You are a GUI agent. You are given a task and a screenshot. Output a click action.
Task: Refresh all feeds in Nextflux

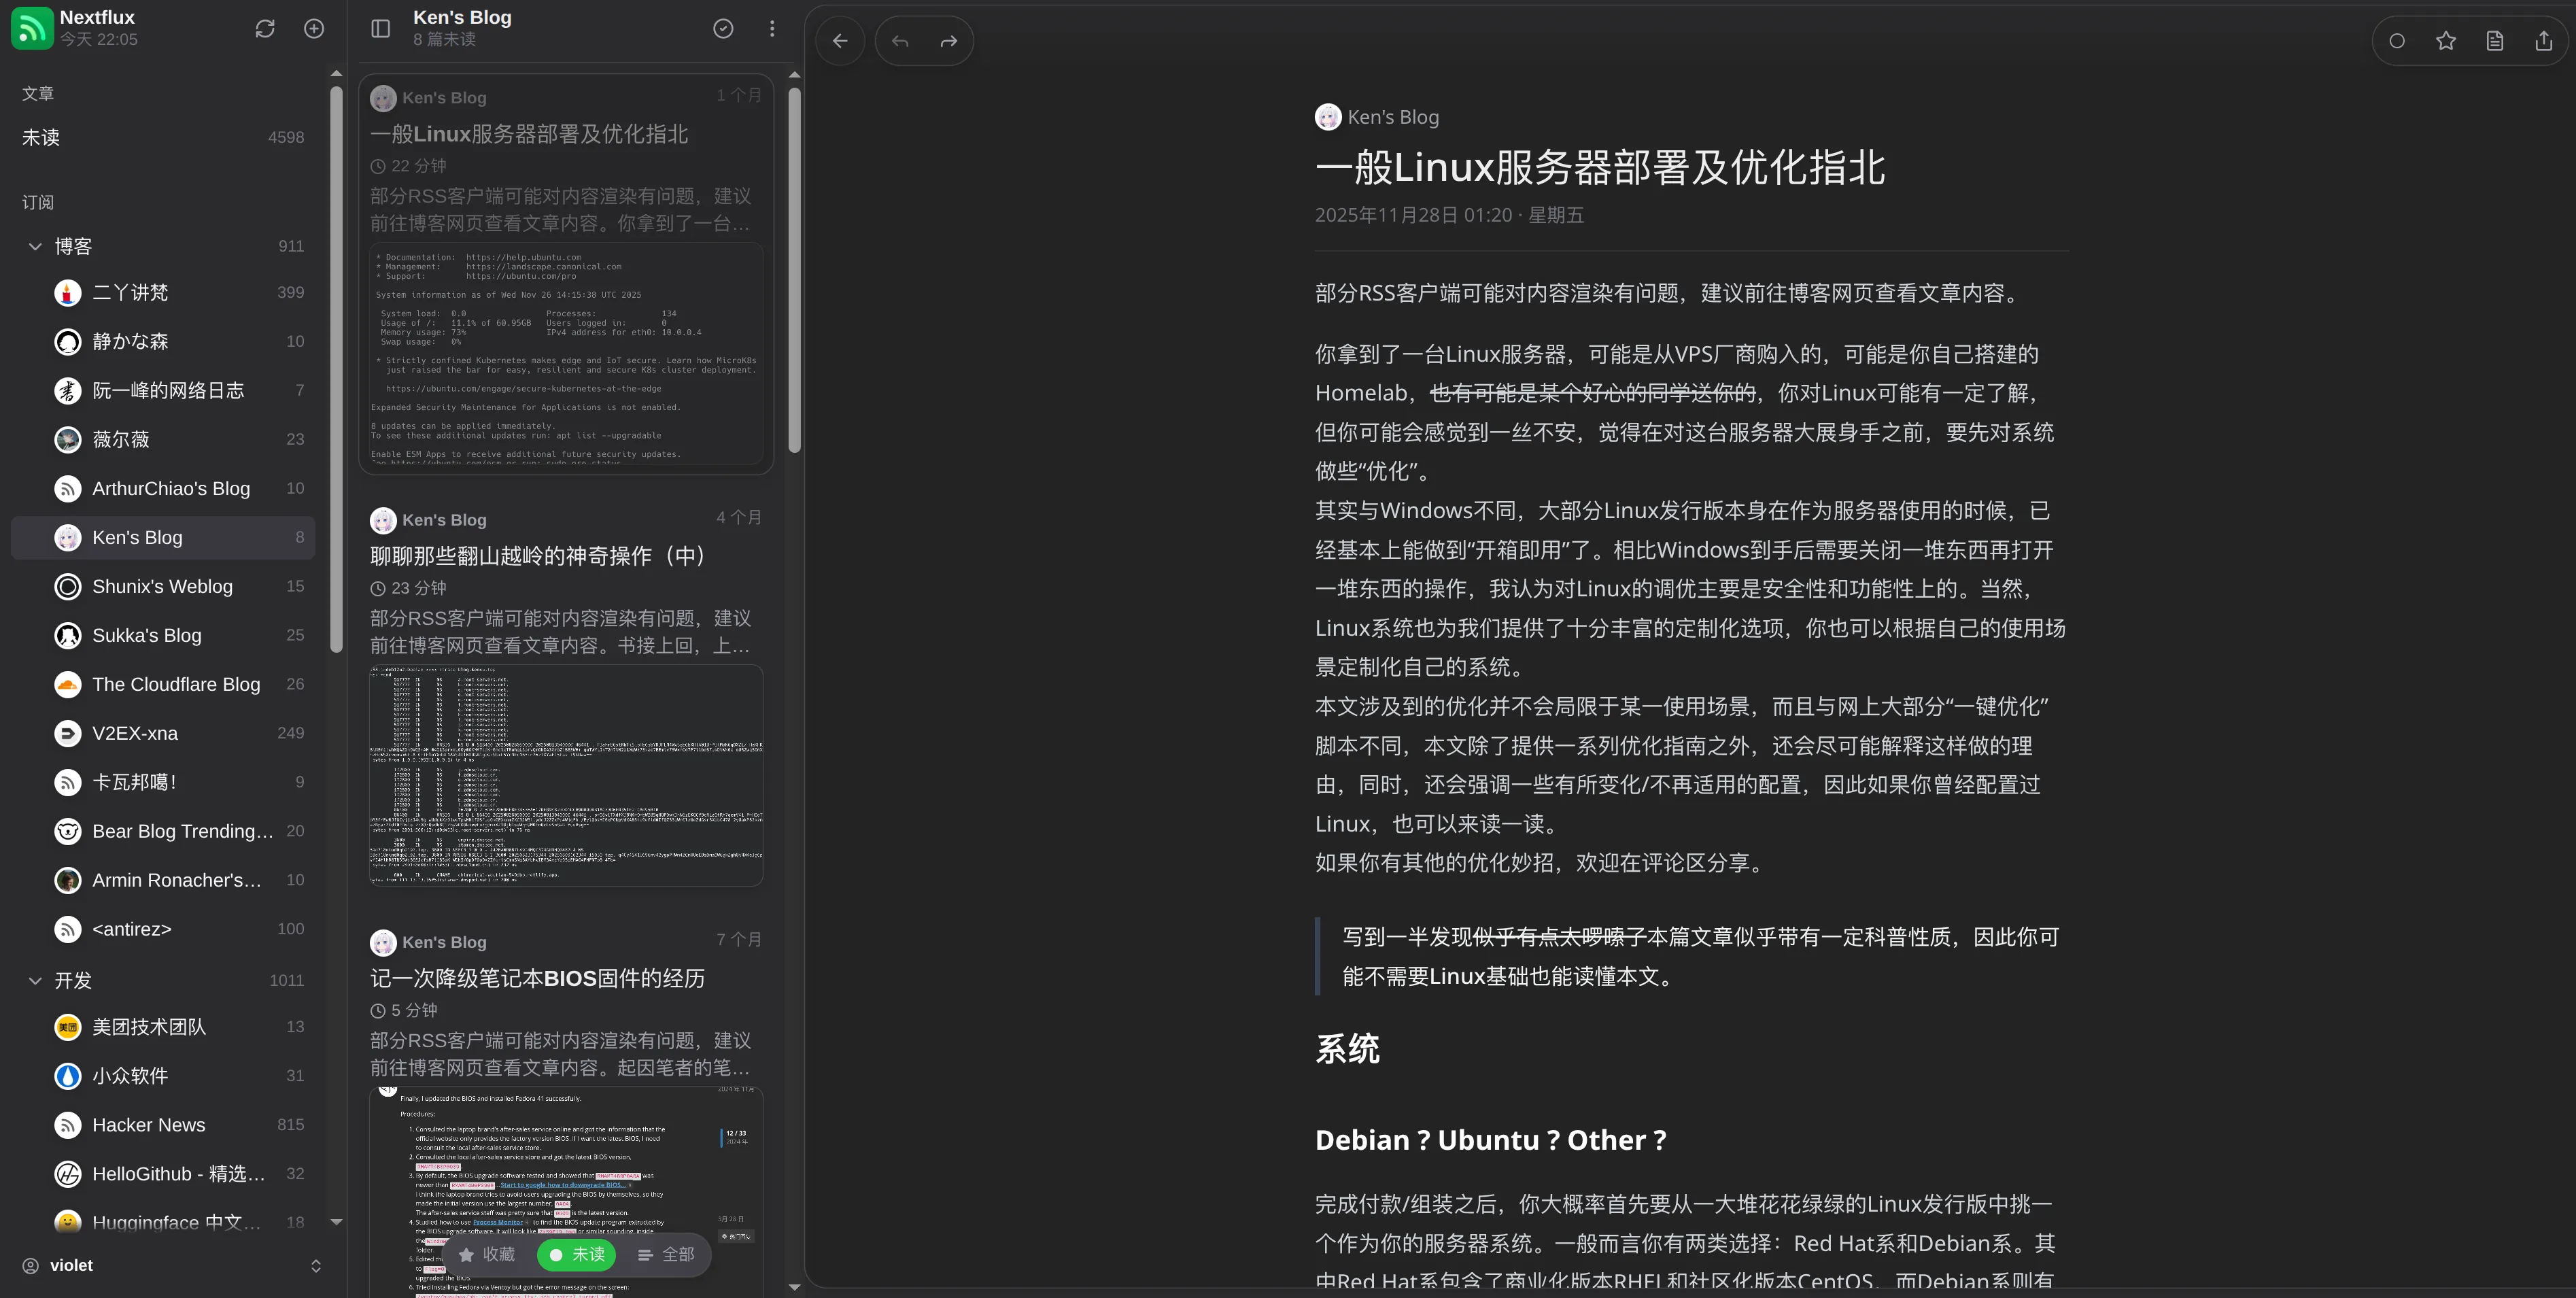click(x=264, y=28)
